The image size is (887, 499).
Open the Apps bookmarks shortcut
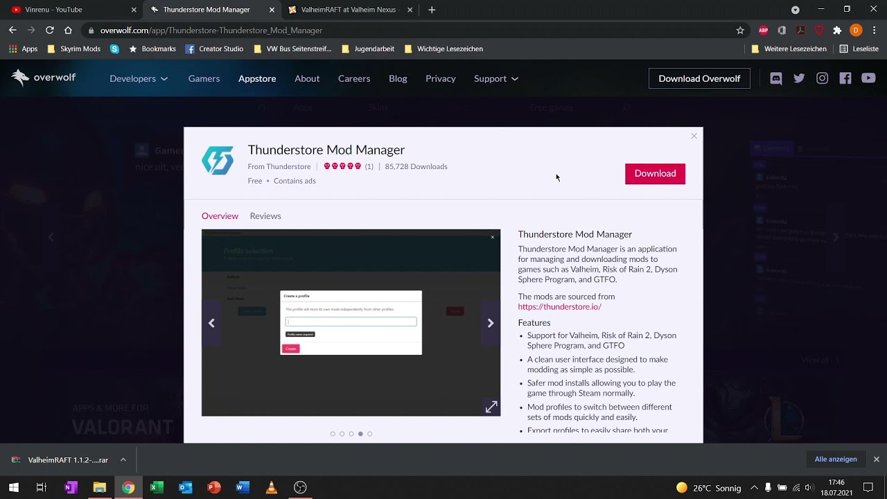pyautogui.click(x=23, y=49)
